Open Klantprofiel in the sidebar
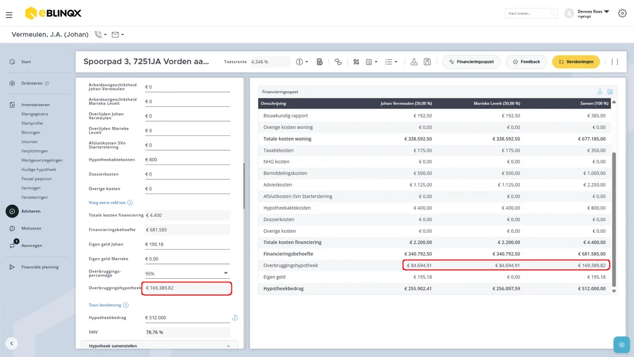This screenshot has width=634, height=357. [32, 123]
